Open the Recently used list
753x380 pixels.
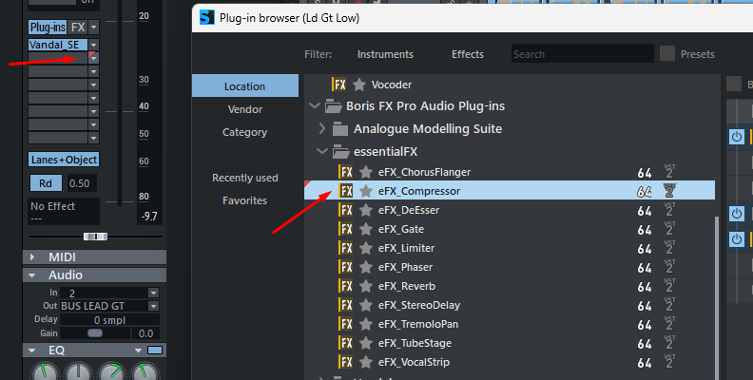[245, 178]
